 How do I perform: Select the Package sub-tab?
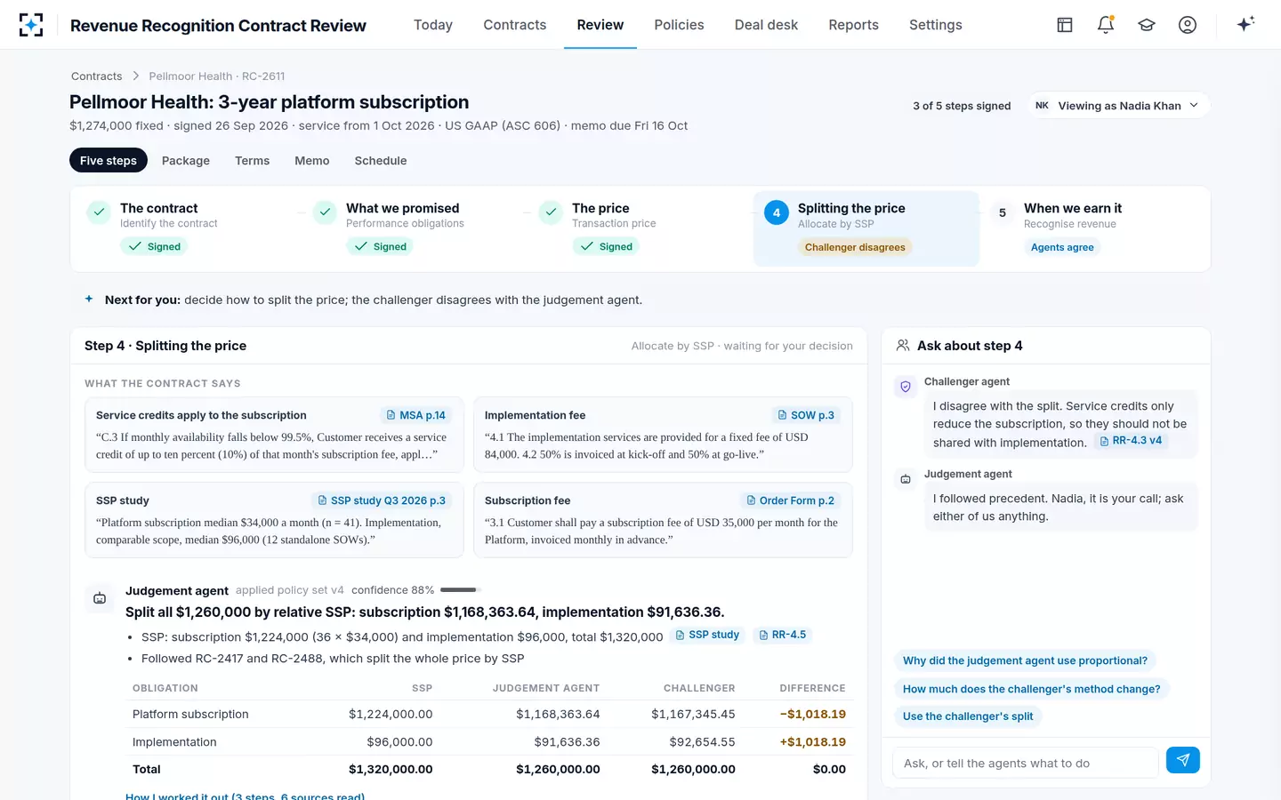click(x=186, y=161)
